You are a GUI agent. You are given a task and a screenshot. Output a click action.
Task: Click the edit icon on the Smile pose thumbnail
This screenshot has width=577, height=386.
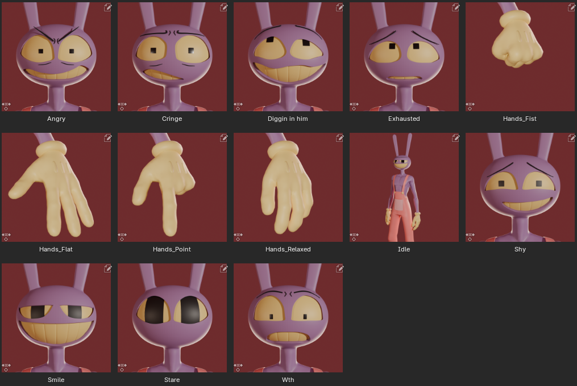(x=107, y=268)
